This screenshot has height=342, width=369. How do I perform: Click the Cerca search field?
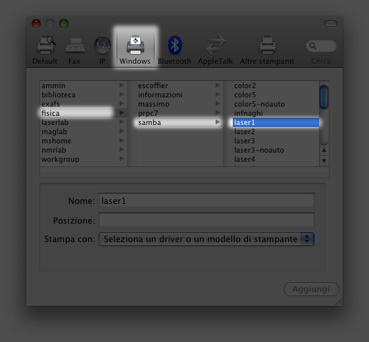(321, 46)
